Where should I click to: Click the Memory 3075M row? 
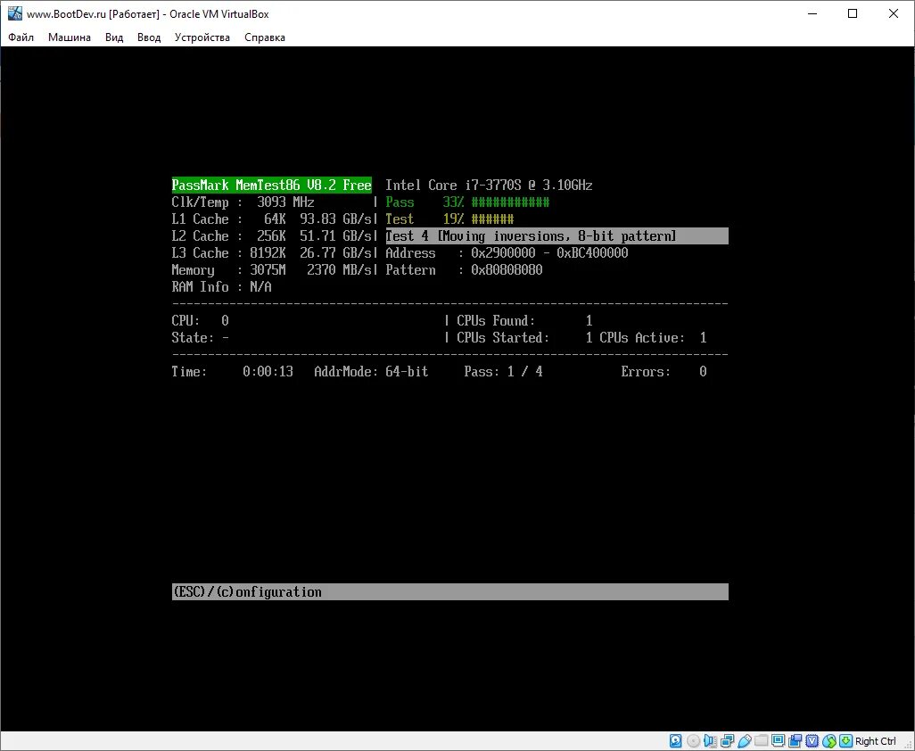click(271, 269)
